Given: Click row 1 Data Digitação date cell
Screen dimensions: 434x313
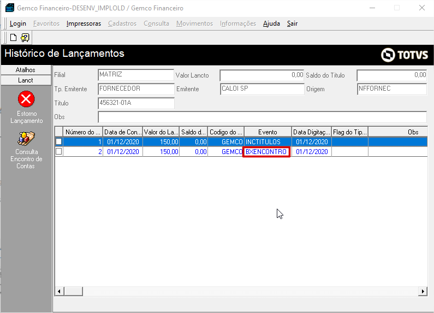Looking at the screenshot, I should pos(311,142).
